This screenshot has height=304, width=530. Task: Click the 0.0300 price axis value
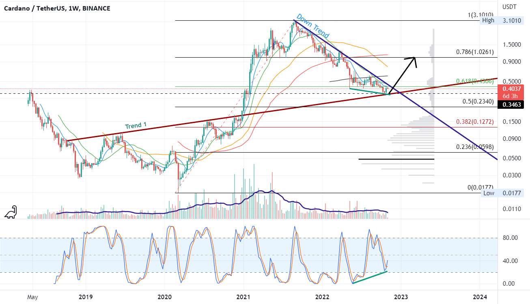(511, 175)
